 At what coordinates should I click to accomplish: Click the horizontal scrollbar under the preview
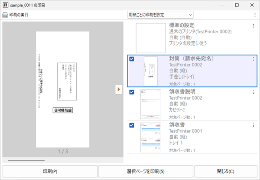(26, 160)
